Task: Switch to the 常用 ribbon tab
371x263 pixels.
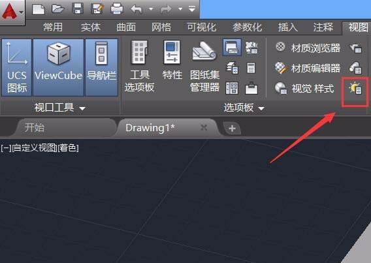Action: coord(53,27)
